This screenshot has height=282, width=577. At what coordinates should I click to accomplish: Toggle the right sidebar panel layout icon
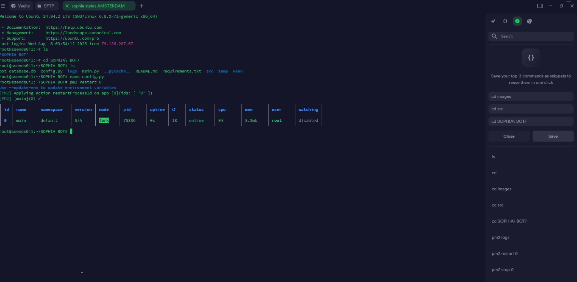(540, 6)
